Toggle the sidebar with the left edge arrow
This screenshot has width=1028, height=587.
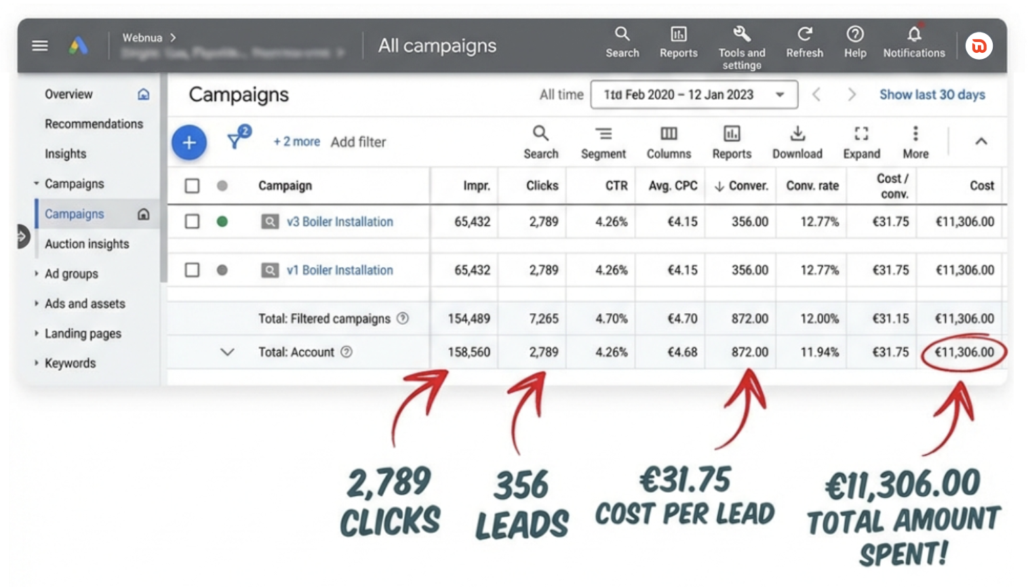[24, 237]
